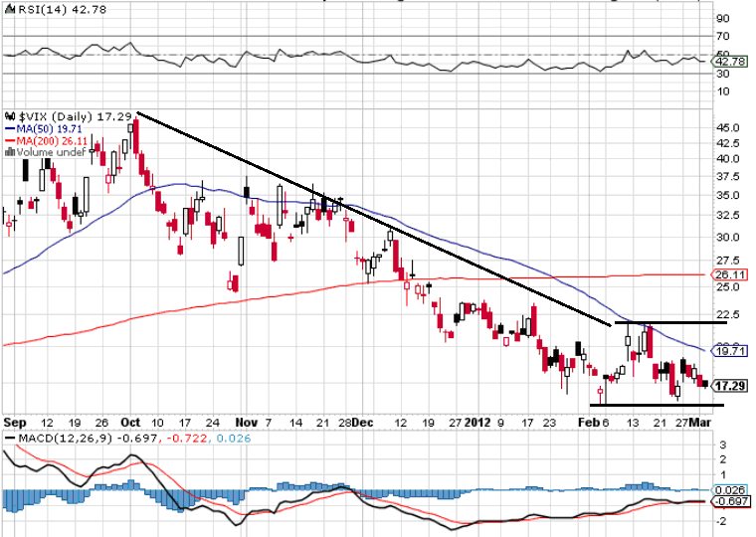Click the candlestick icon beside $VIX
Screen dimensions: 756x537
10,116
